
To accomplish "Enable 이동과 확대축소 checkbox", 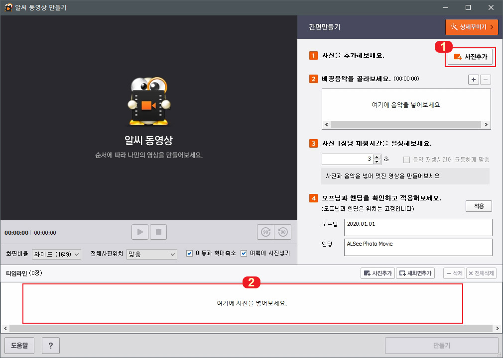I will [x=189, y=254].
